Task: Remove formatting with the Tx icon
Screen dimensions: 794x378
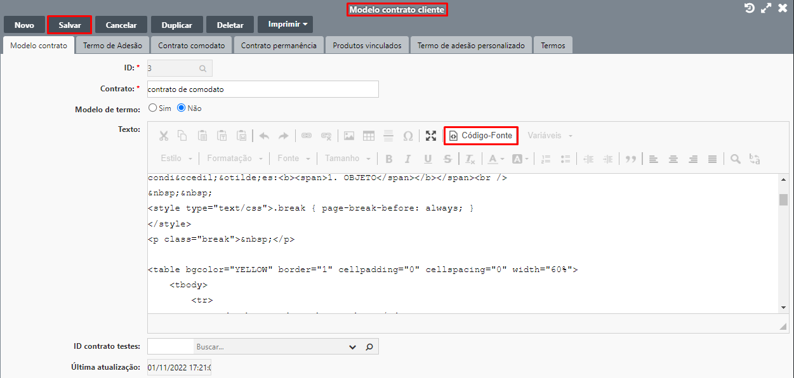Action: click(x=470, y=159)
